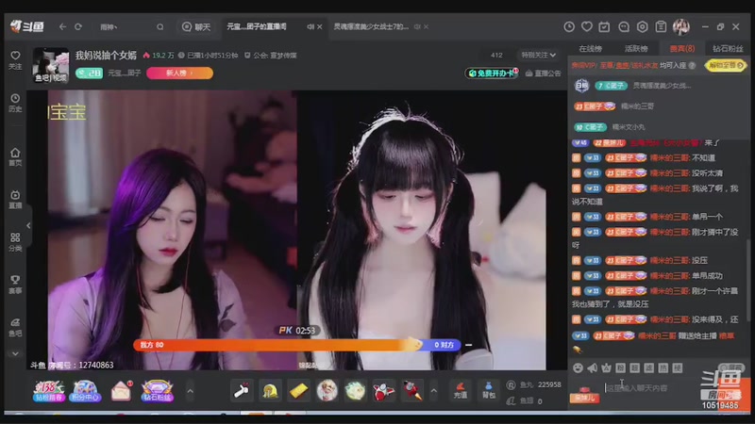Click the crown icon in chat toolbar
This screenshot has width=755, height=424.
tap(606, 368)
